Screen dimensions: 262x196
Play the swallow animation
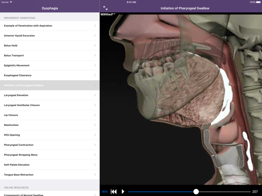click(x=123, y=192)
